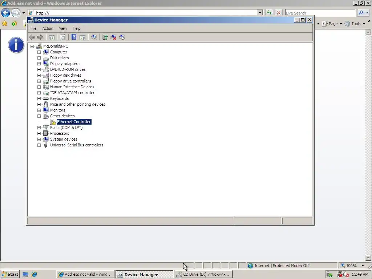
Task: Click the Ethernet Controller warning icon
Action: 53,122
